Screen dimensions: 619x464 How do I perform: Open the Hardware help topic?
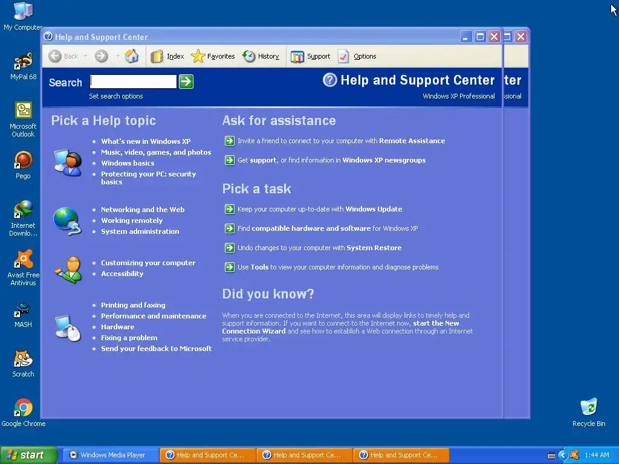(118, 327)
